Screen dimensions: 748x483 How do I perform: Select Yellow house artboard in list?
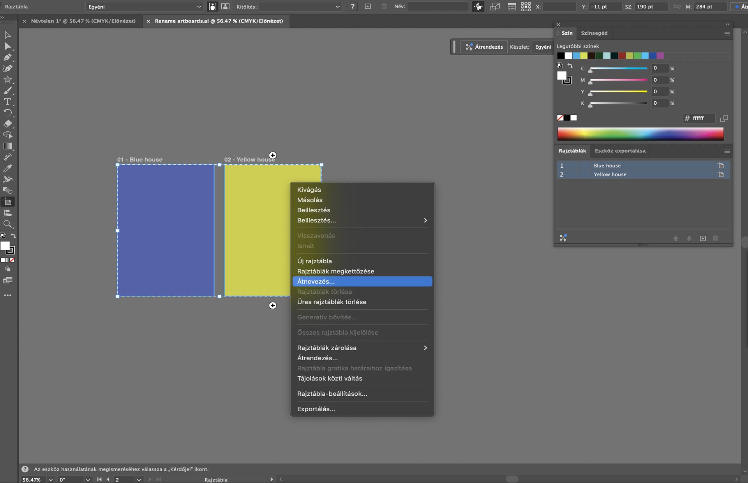(x=610, y=175)
